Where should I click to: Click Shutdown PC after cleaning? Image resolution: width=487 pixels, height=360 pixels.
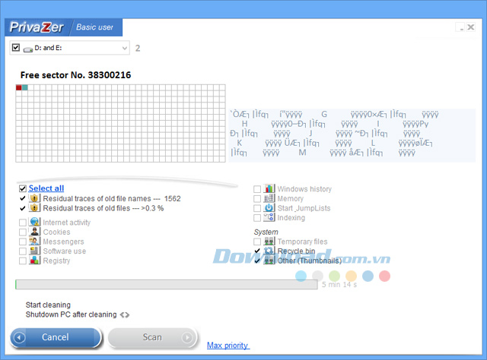tap(71, 314)
